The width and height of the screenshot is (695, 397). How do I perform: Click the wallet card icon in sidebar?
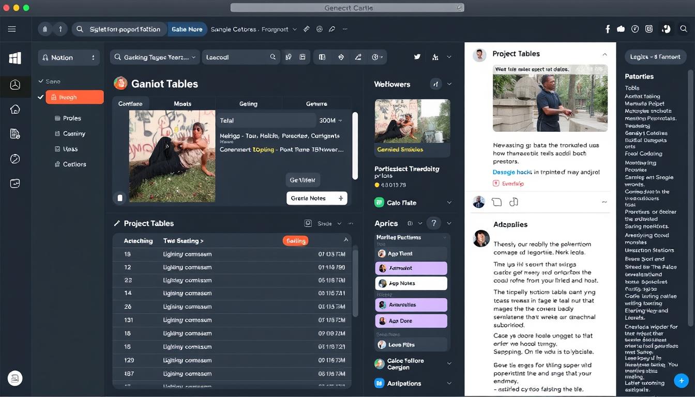(15, 184)
